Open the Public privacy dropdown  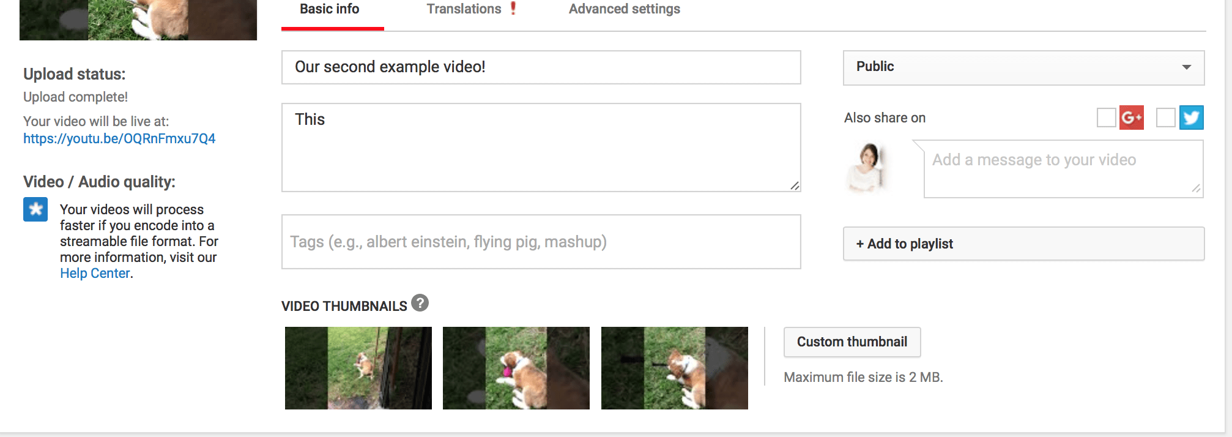coord(1023,67)
